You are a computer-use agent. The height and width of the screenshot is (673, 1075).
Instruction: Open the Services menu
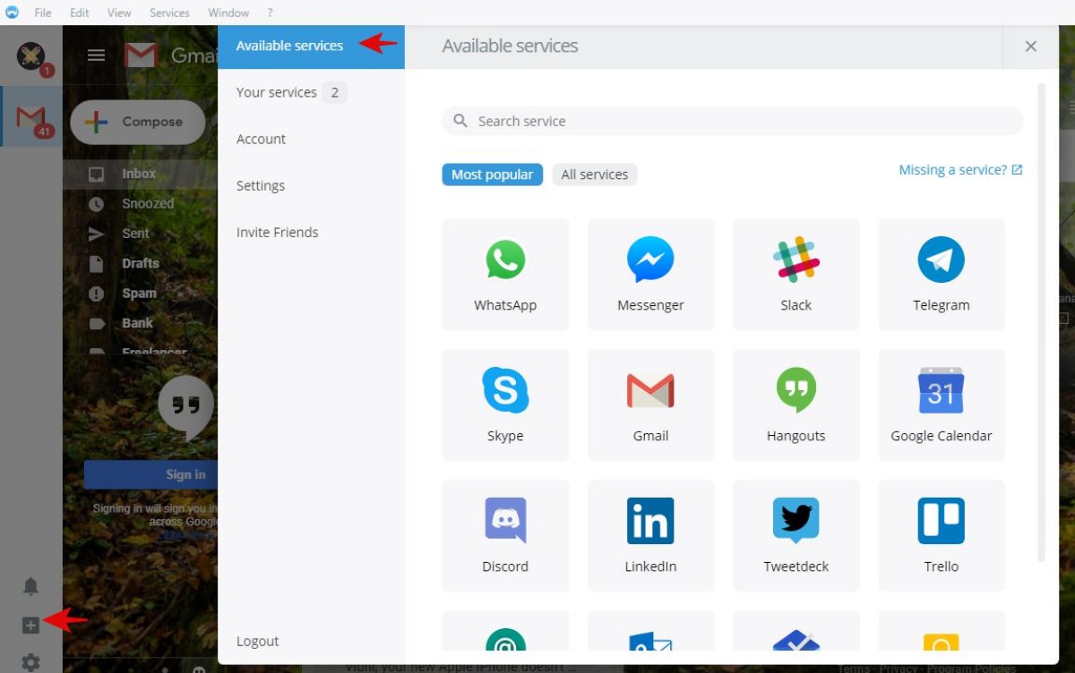tap(169, 13)
